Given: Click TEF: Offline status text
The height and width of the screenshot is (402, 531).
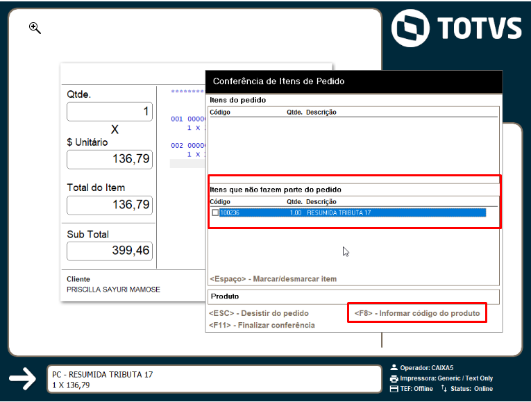Looking at the screenshot, I should (416, 389).
